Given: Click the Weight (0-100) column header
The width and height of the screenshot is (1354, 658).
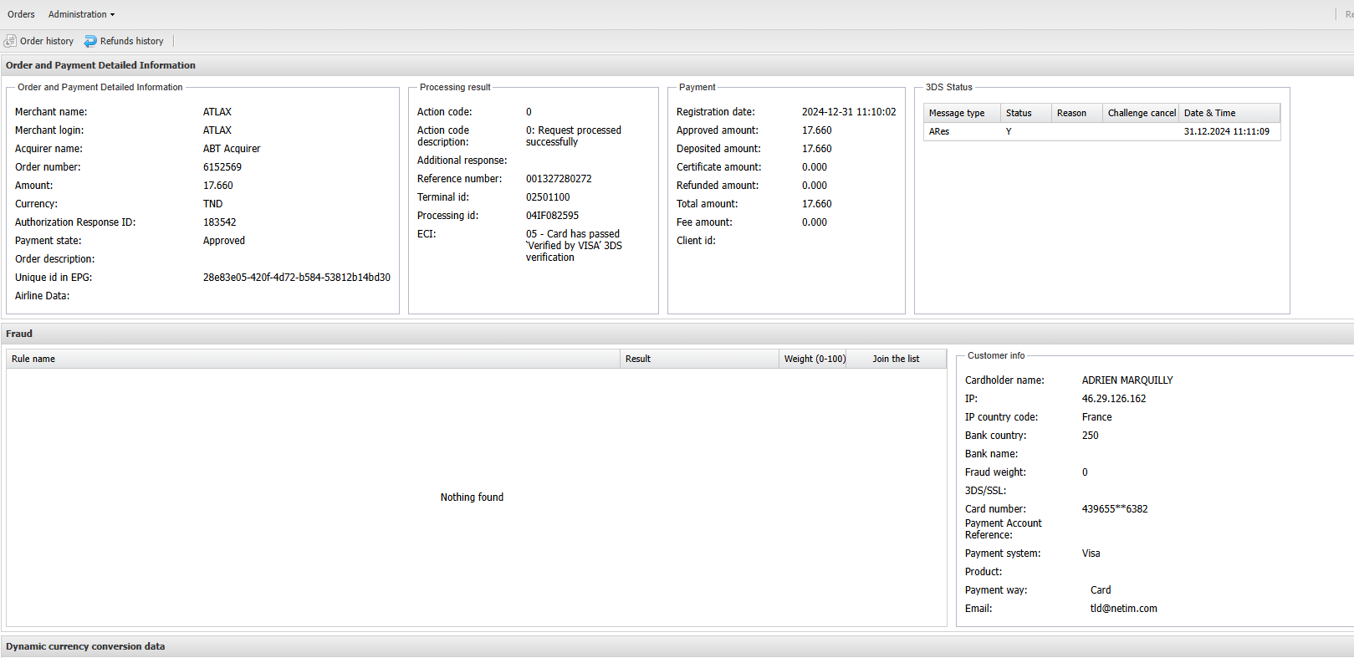Looking at the screenshot, I should [814, 359].
